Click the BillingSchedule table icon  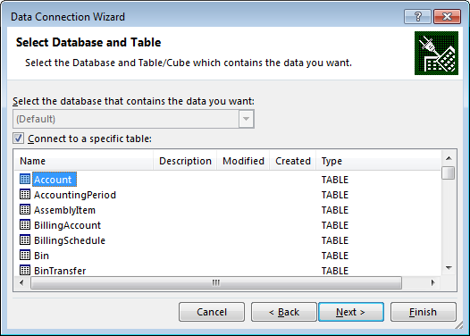pyautogui.click(x=25, y=240)
